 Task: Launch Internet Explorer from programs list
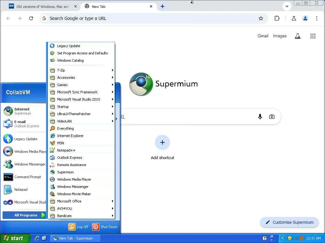[81, 136]
